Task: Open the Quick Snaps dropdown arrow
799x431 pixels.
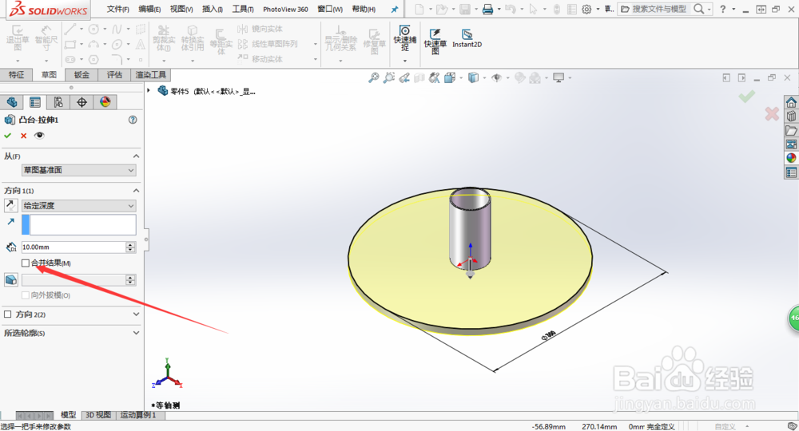Action: 405,61
